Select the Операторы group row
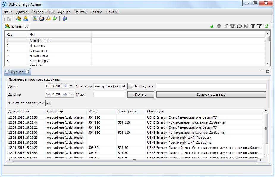This screenshot has height=177, width=275. [x=48, y=51]
